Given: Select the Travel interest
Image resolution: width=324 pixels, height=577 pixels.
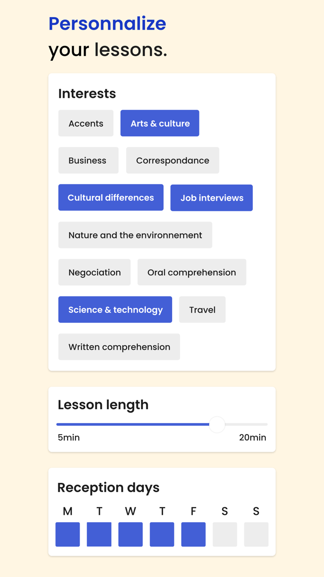Looking at the screenshot, I should coord(202,309).
